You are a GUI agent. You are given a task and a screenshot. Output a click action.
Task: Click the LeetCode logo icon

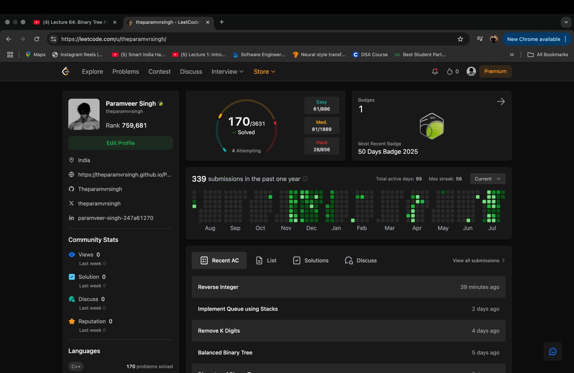[66, 71]
